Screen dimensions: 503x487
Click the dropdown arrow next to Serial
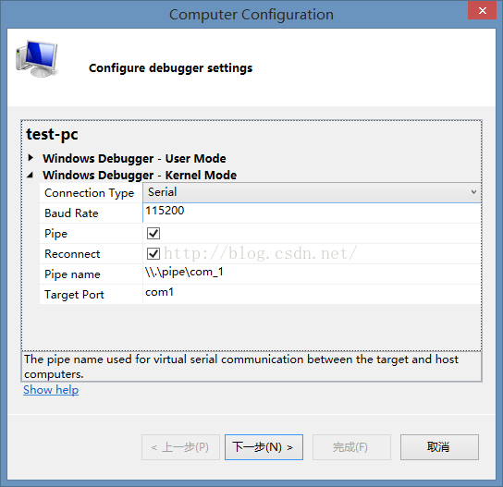pyautogui.click(x=473, y=192)
